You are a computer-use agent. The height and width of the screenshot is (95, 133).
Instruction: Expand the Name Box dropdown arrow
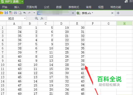pos(25,18)
